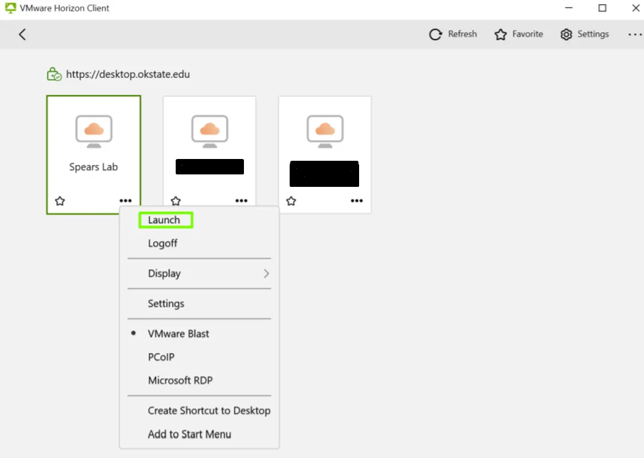Expand the Display submenu
The height and width of the screenshot is (458, 644).
[x=199, y=273]
